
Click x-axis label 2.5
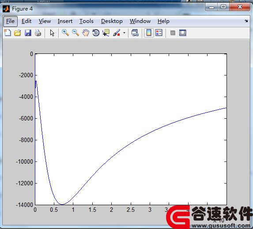[131, 210]
